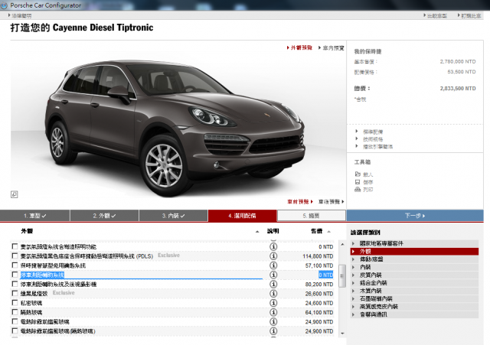Image resolution: width=490 pixels, height=345 pixels.
Task: Click the total price '2,833,500 NTD'
Action: (x=458, y=89)
